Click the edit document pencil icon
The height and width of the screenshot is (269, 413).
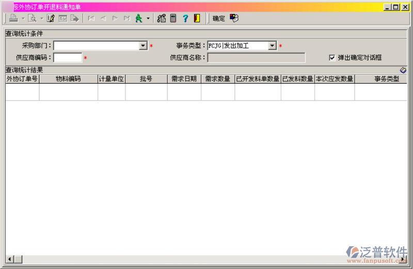pos(50,18)
